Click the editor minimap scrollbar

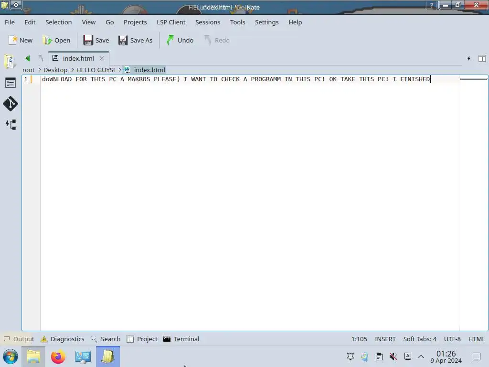[x=473, y=79]
